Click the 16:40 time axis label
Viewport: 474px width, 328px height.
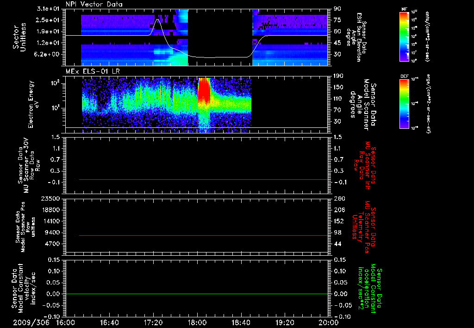(109, 322)
